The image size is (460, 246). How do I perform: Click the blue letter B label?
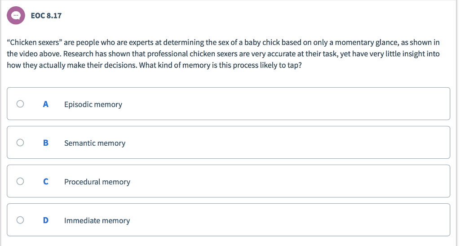[x=46, y=143]
